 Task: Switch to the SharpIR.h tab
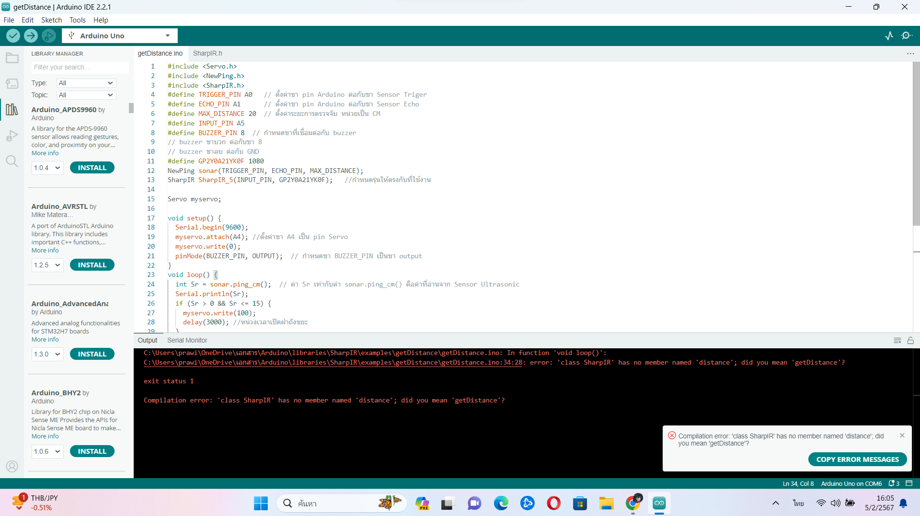(207, 53)
